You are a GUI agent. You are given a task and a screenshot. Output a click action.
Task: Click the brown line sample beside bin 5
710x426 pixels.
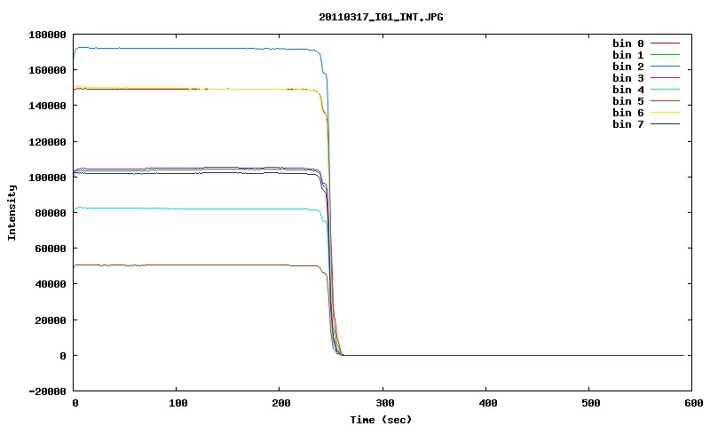[x=665, y=101]
